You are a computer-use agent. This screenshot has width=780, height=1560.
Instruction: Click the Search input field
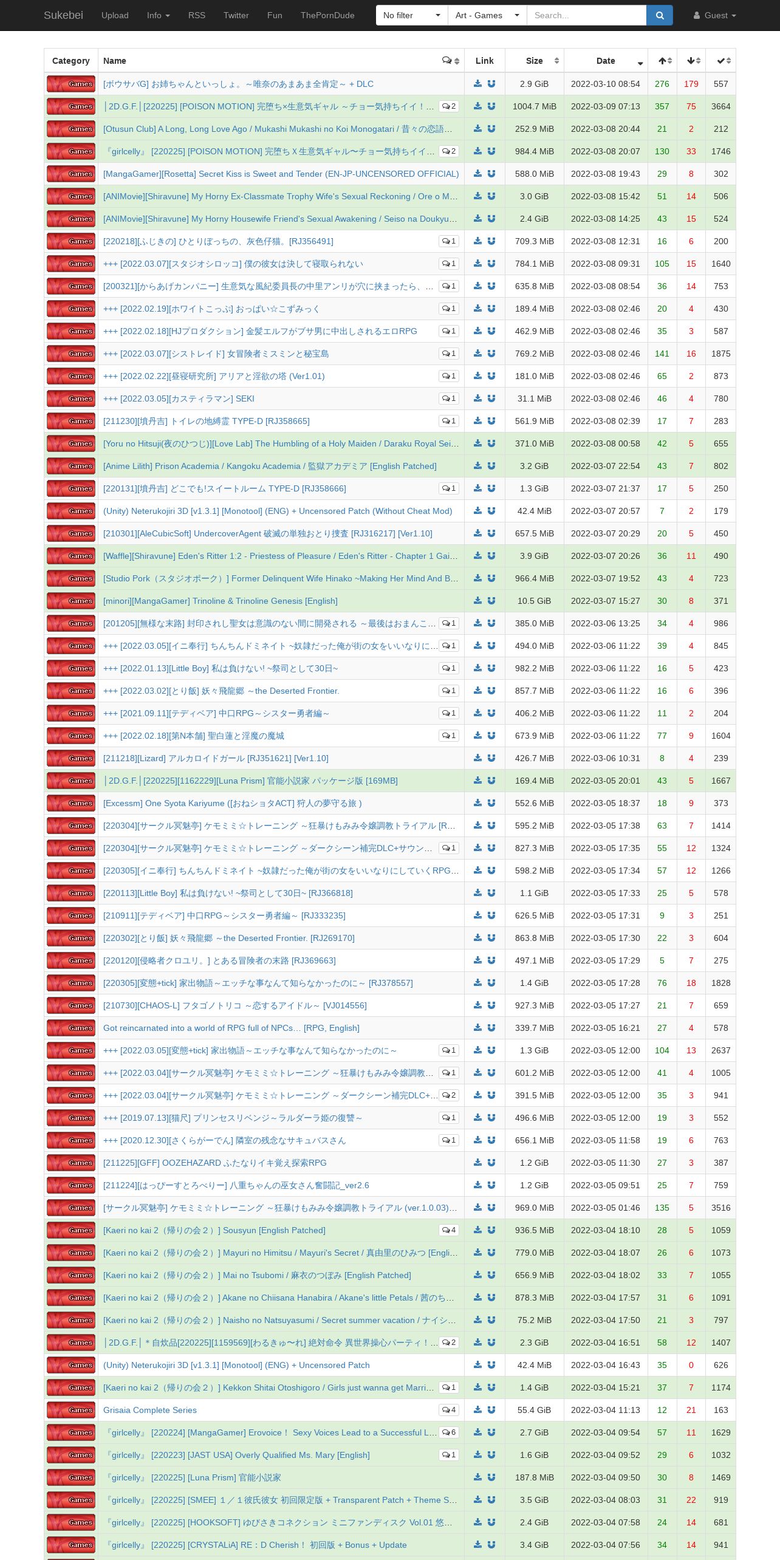(x=586, y=15)
